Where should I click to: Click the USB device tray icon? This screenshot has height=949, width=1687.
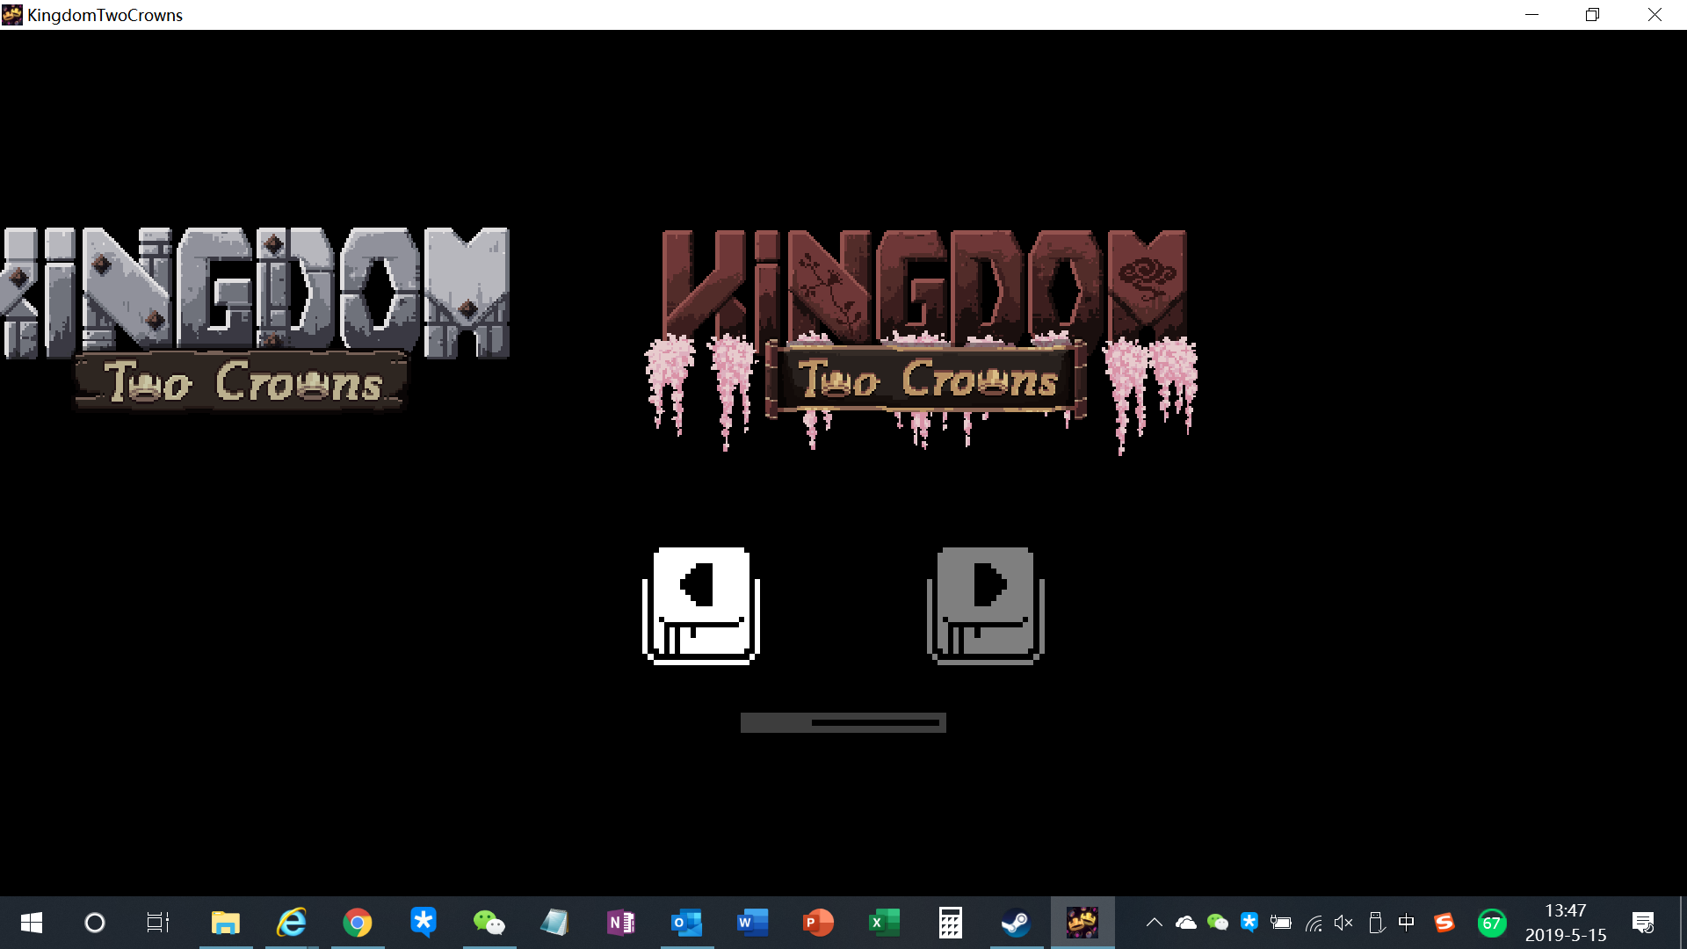coord(1377,923)
